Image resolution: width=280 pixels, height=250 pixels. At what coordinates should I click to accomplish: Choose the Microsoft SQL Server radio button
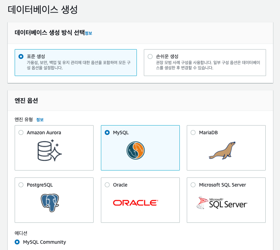point(193,185)
